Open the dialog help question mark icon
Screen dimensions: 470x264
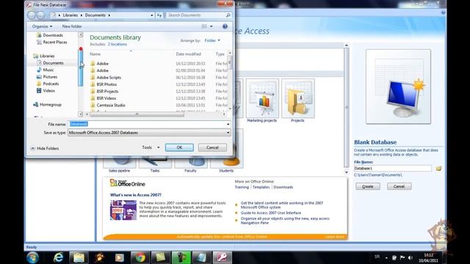point(225,26)
